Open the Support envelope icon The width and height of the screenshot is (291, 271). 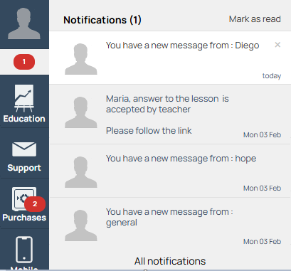pyautogui.click(x=24, y=149)
